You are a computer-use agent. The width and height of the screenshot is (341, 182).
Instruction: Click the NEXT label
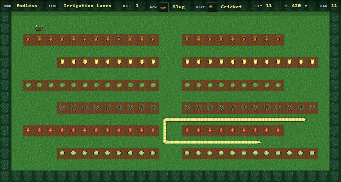click(x=201, y=7)
